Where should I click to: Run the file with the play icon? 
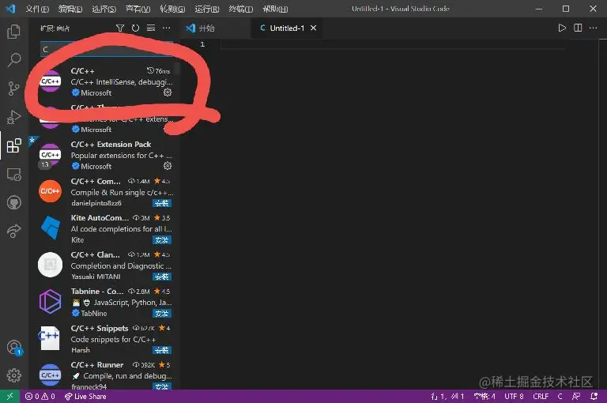562,28
